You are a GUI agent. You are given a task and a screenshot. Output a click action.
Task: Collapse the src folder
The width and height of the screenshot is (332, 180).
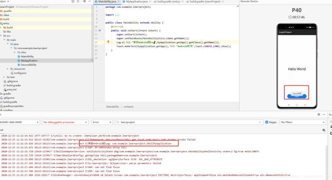(x=1, y=36)
